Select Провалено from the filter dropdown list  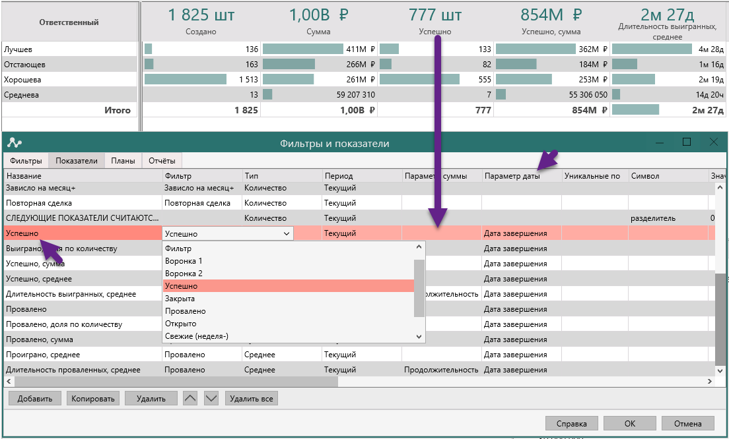click(185, 311)
